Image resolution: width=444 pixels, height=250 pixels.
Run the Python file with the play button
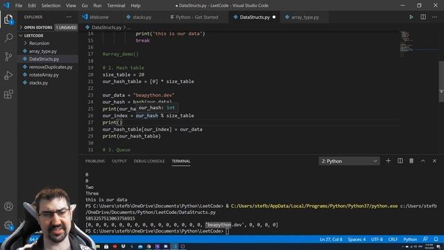coord(411,17)
